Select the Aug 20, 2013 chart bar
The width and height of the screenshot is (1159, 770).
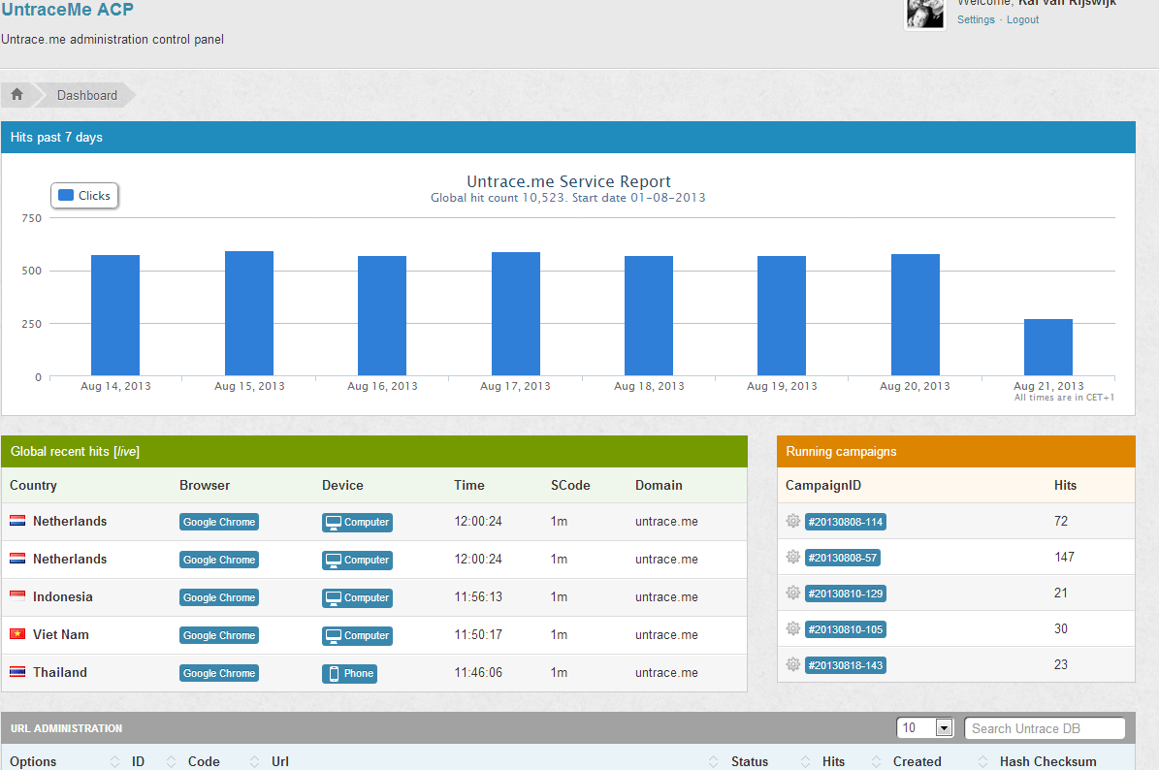coord(916,315)
